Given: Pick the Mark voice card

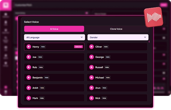Looking at the screenshot, I should coord(54,98).
